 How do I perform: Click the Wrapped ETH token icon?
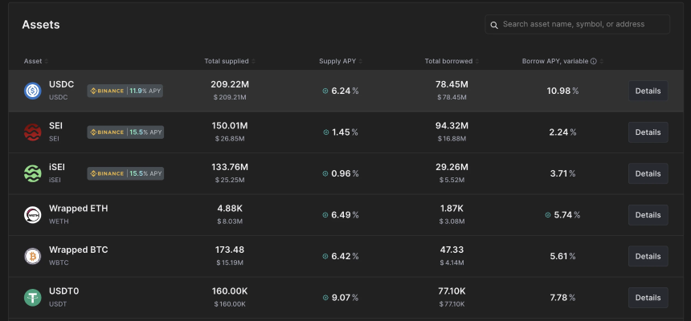point(32,214)
